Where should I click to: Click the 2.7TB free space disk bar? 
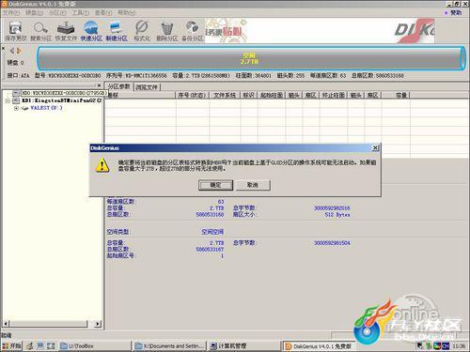point(251,58)
